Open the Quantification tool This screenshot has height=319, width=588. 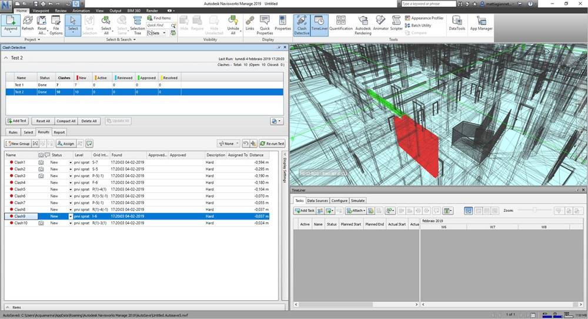tap(341, 24)
